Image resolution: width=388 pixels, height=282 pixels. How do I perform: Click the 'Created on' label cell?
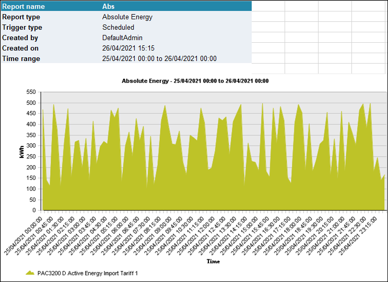(20, 48)
